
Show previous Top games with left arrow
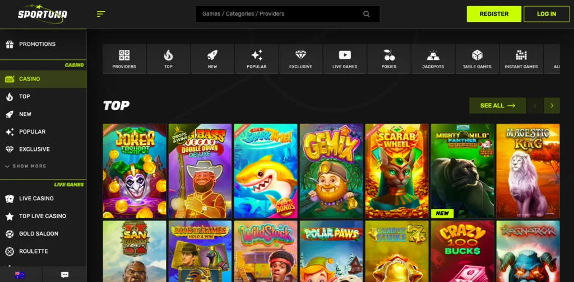tap(535, 106)
